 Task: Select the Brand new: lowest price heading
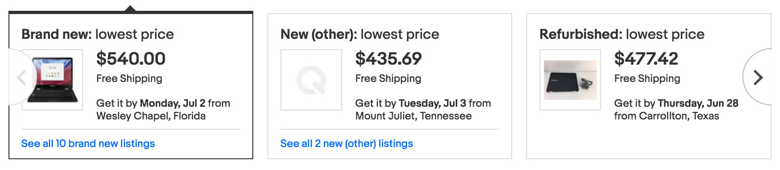[98, 34]
